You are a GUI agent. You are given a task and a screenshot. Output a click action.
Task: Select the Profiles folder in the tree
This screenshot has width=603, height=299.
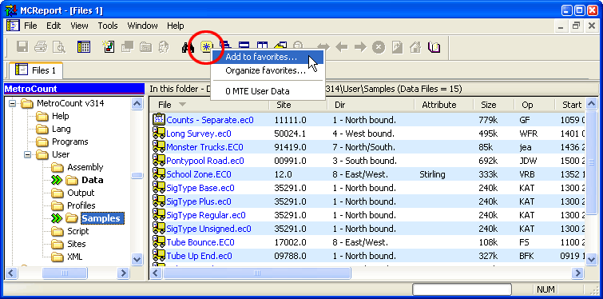[81, 205]
